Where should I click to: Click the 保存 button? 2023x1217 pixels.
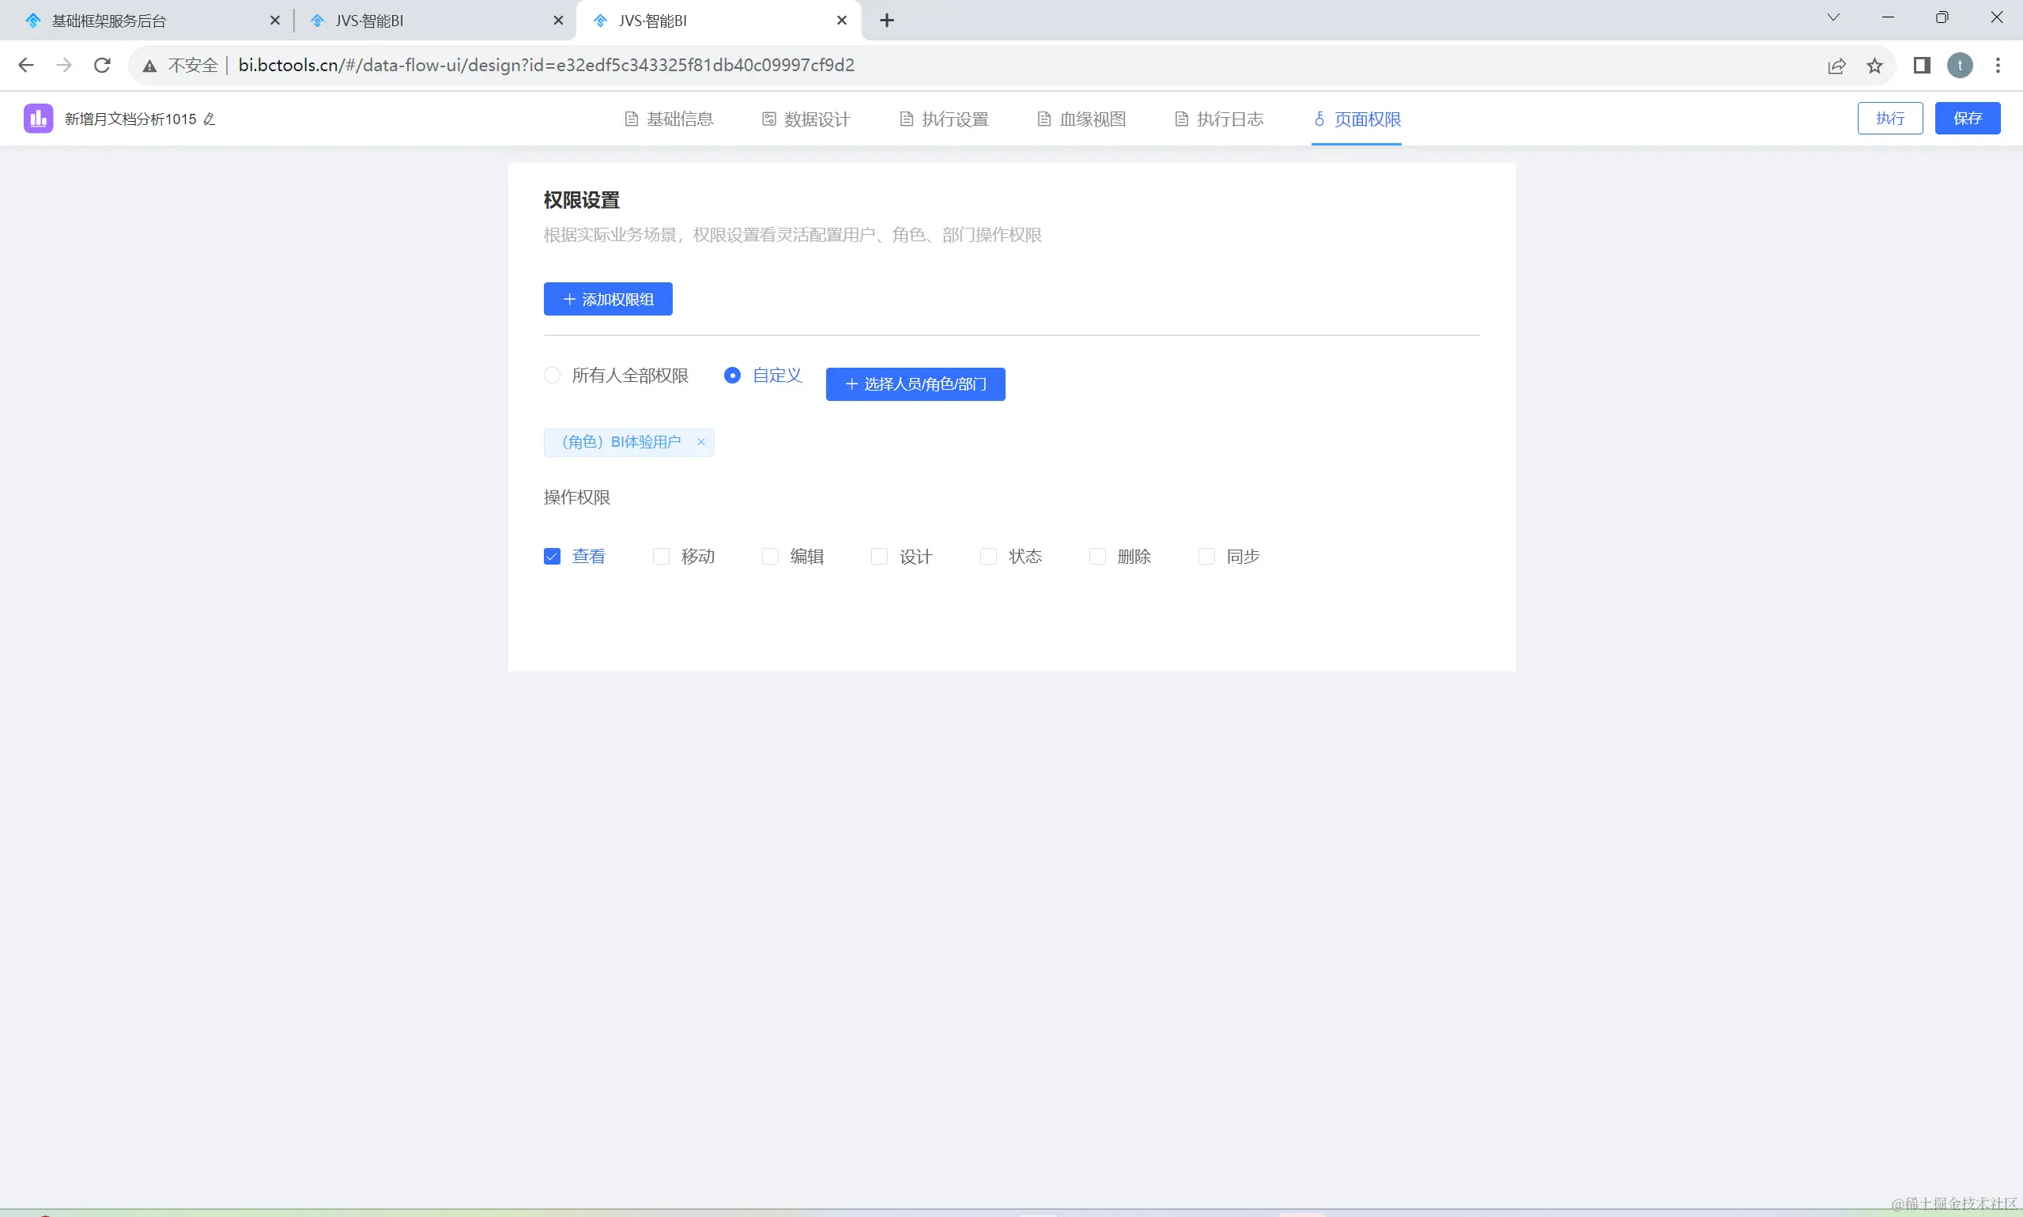coord(1967,118)
